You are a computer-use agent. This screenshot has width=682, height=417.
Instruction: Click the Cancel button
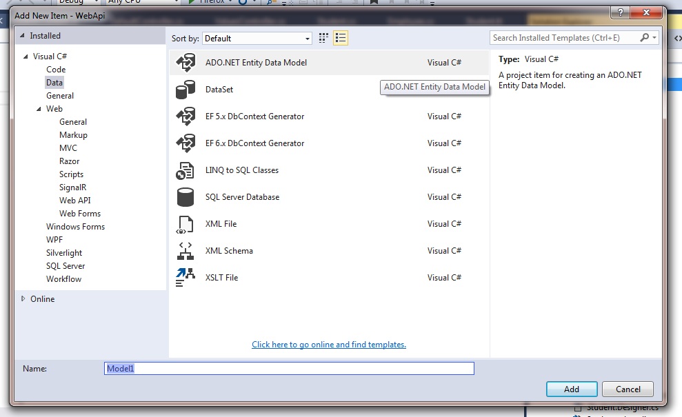628,389
